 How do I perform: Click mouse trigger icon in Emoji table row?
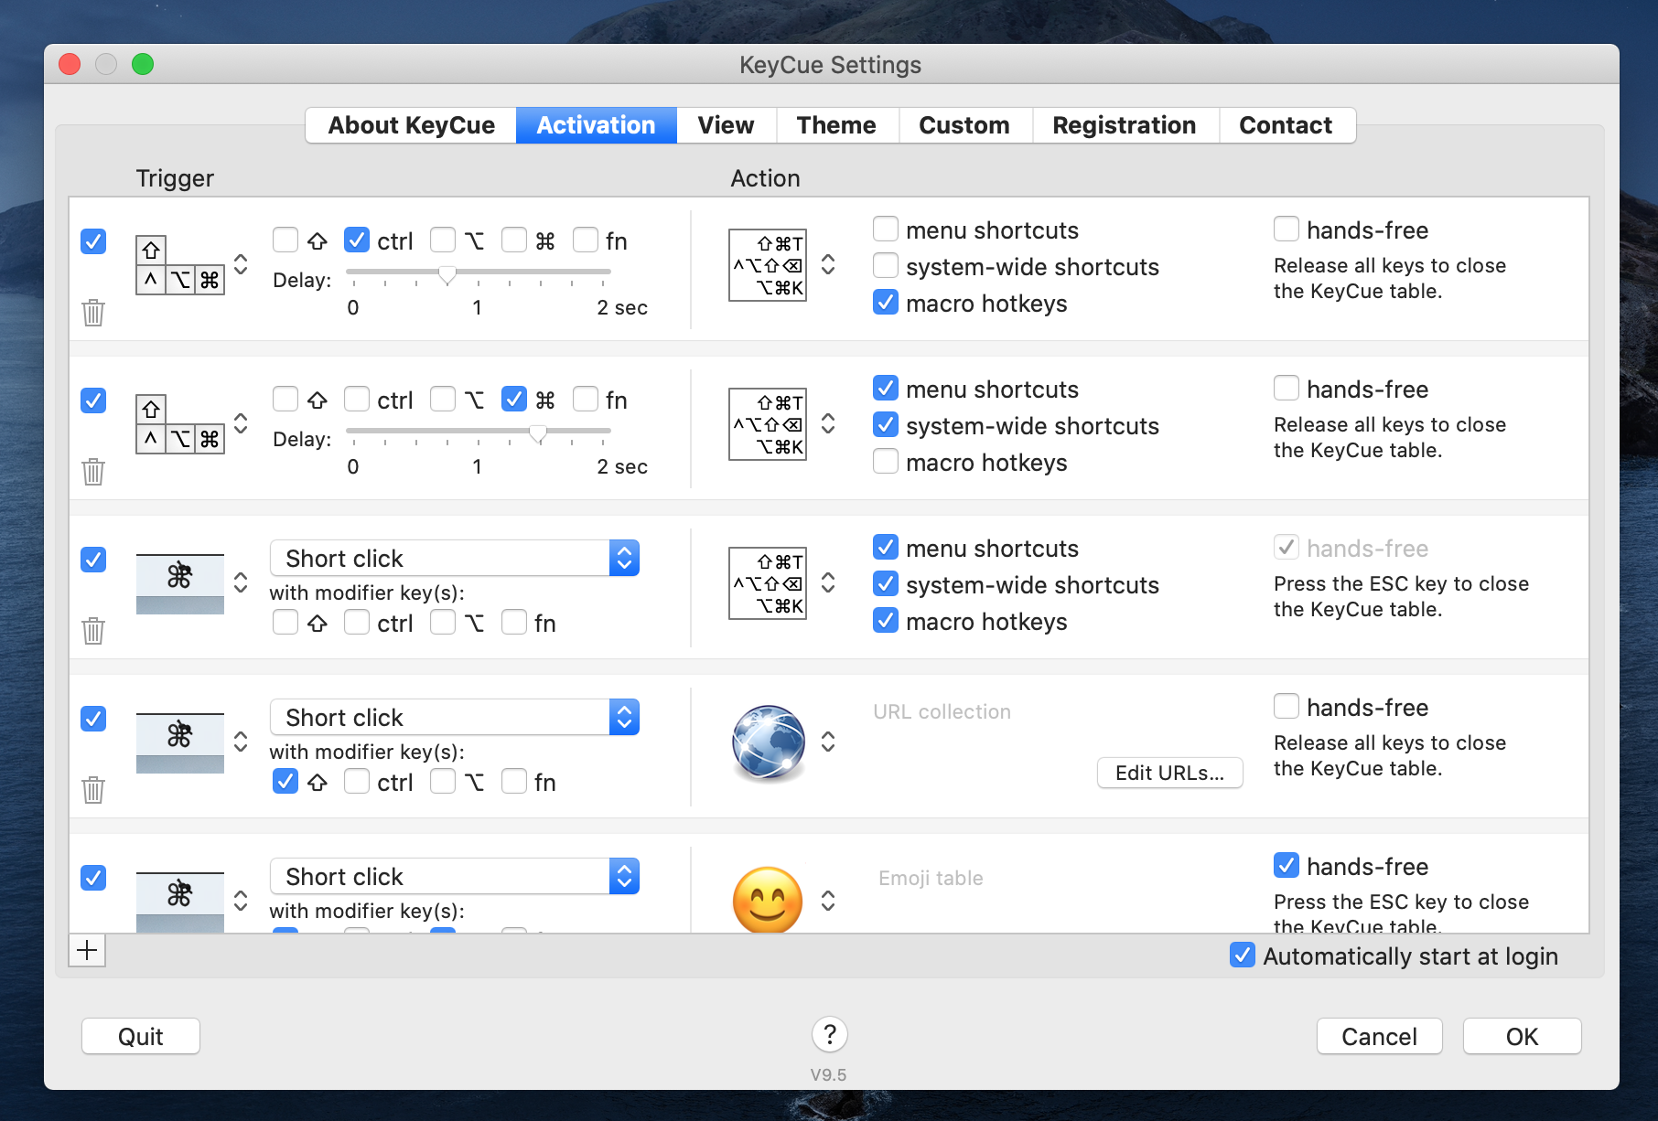click(x=180, y=902)
